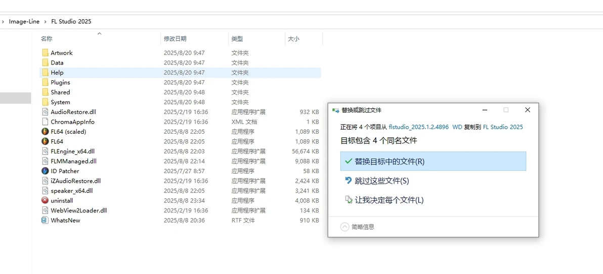Click the ID Patcher application icon
Viewport: 603px width, 274px height.
click(45, 171)
